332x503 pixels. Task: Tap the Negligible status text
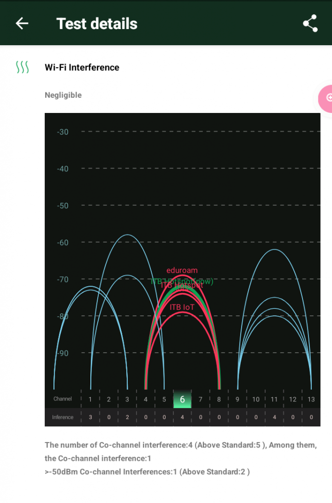[63, 95]
